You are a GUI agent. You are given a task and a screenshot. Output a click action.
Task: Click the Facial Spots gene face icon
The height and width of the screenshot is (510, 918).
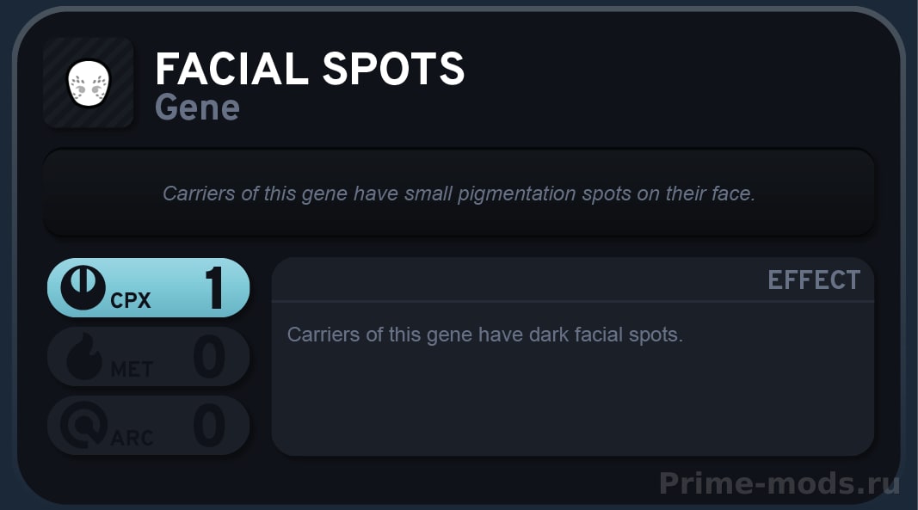[89, 83]
